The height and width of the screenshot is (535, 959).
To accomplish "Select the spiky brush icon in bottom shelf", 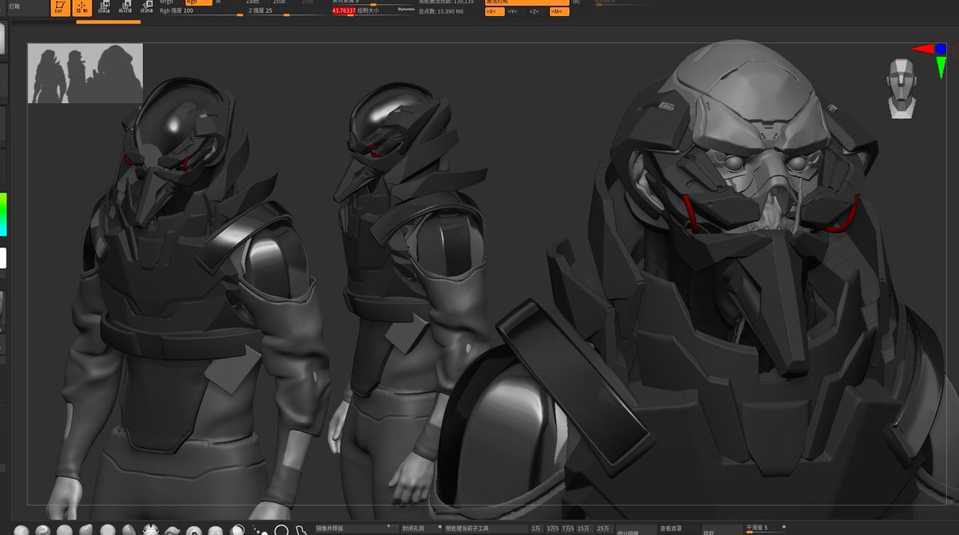I will 150,530.
